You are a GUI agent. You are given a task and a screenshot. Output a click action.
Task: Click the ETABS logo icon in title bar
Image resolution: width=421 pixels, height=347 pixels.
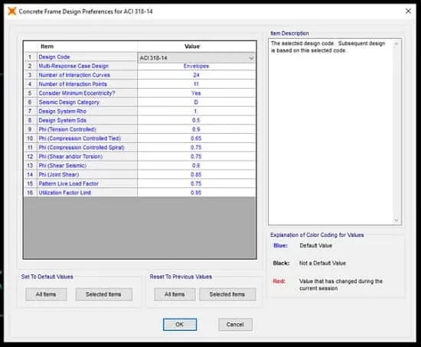pyautogui.click(x=11, y=11)
